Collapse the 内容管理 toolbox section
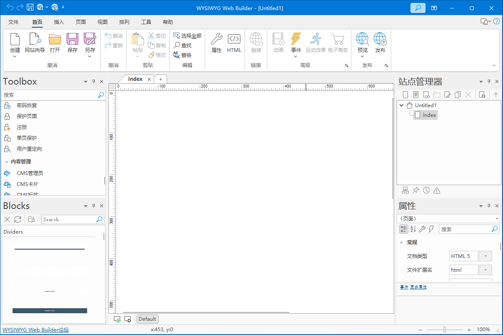This screenshot has width=503, height=335. click(7, 162)
